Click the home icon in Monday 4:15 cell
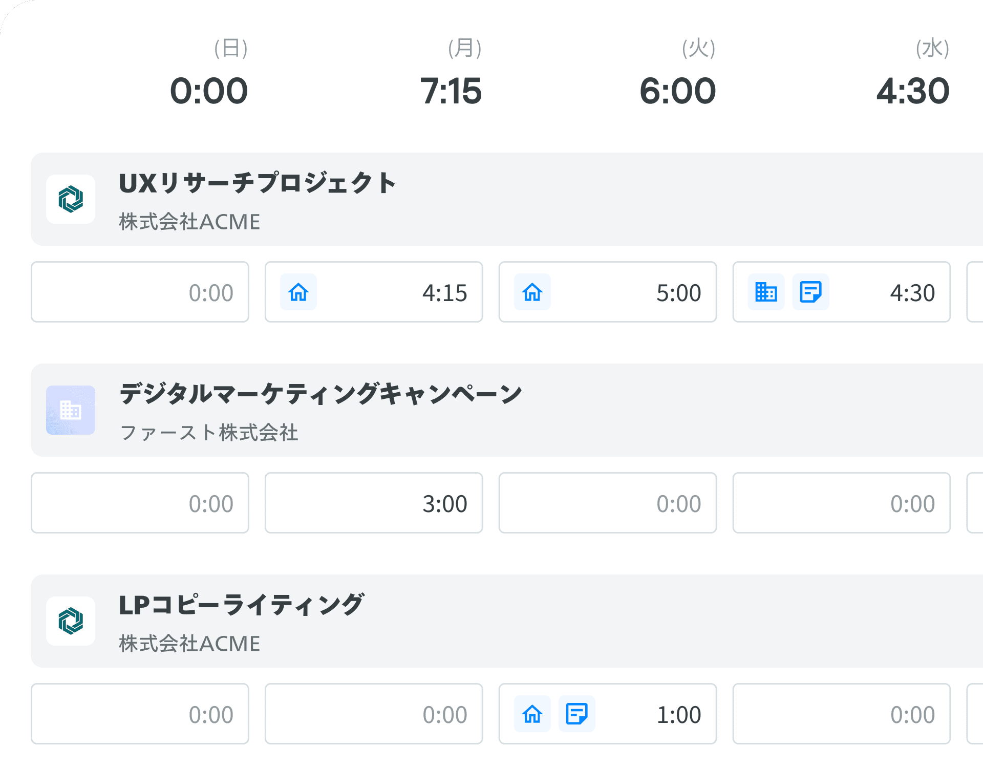Screen dimensions: 983x768 click(x=298, y=292)
